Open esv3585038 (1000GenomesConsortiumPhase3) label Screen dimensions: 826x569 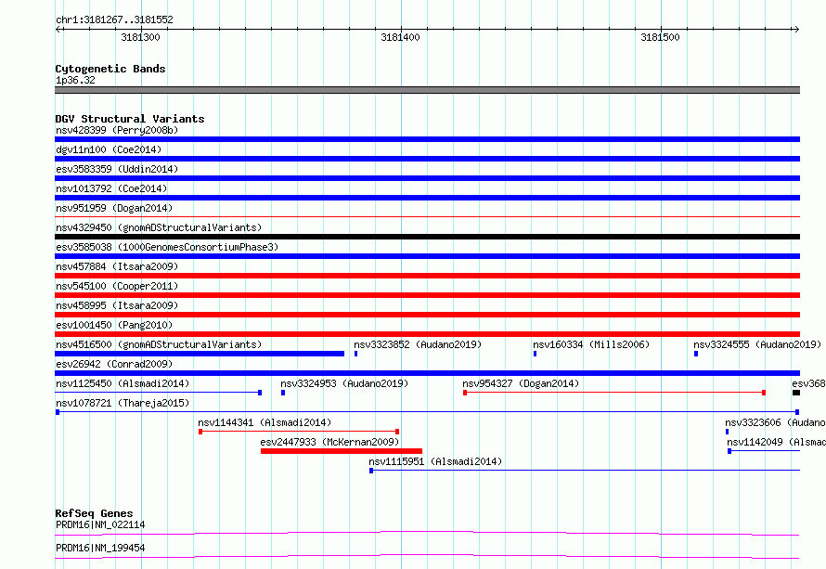(x=167, y=247)
